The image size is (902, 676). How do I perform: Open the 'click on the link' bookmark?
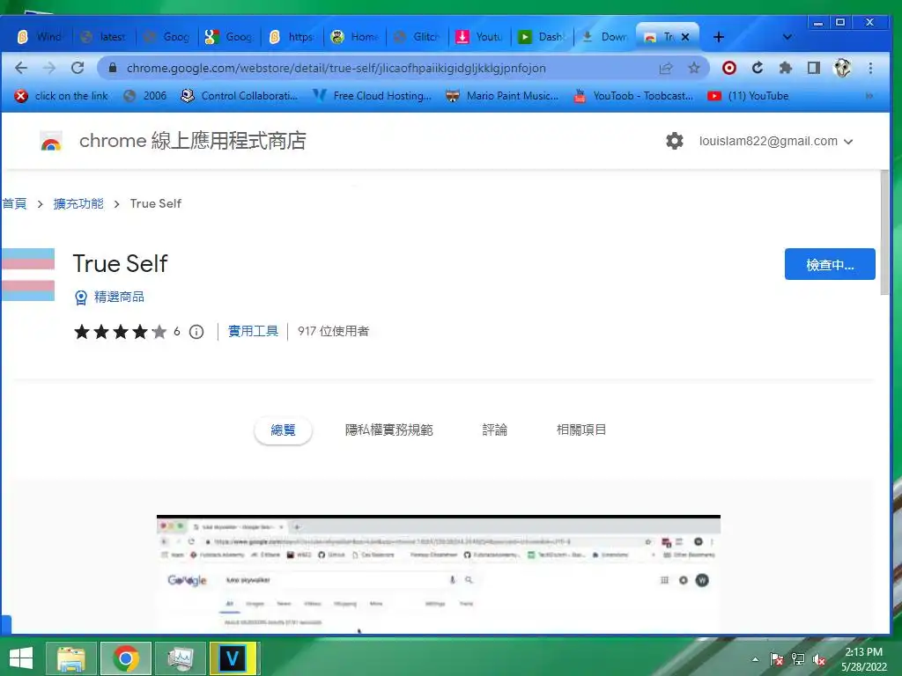[62, 96]
